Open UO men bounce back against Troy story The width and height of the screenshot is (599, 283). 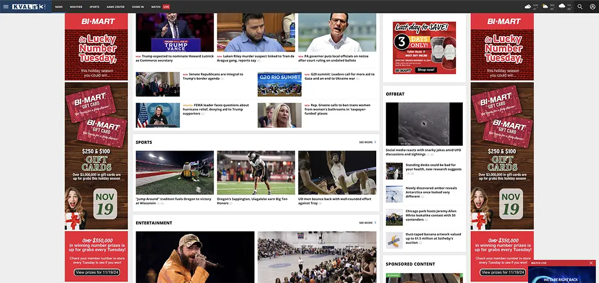(x=336, y=201)
